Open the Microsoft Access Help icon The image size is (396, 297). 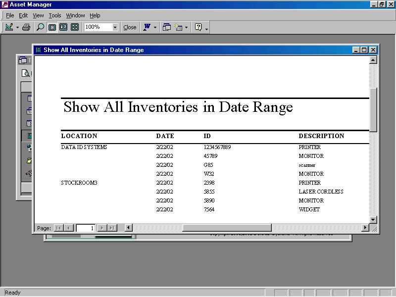pyautogui.click(x=198, y=27)
